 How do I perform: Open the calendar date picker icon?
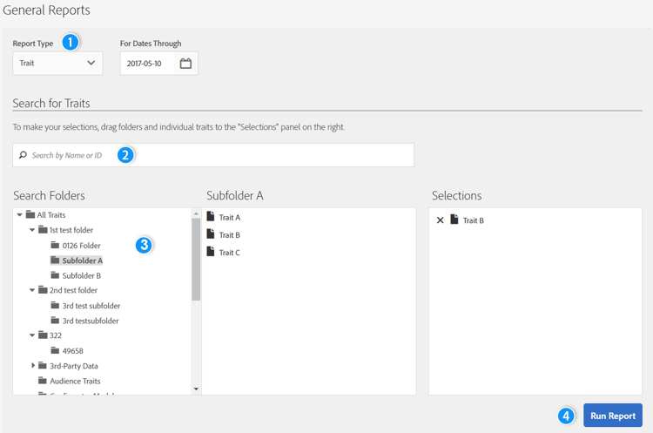[185, 64]
